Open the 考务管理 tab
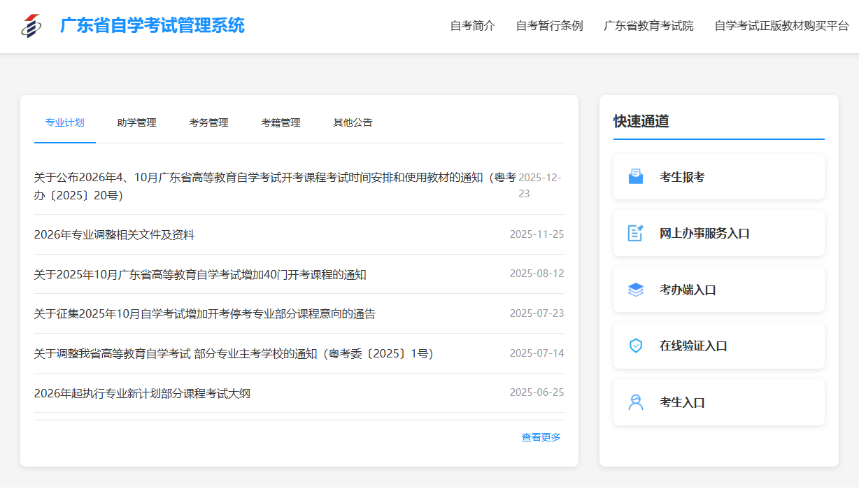859x489 pixels. point(208,122)
